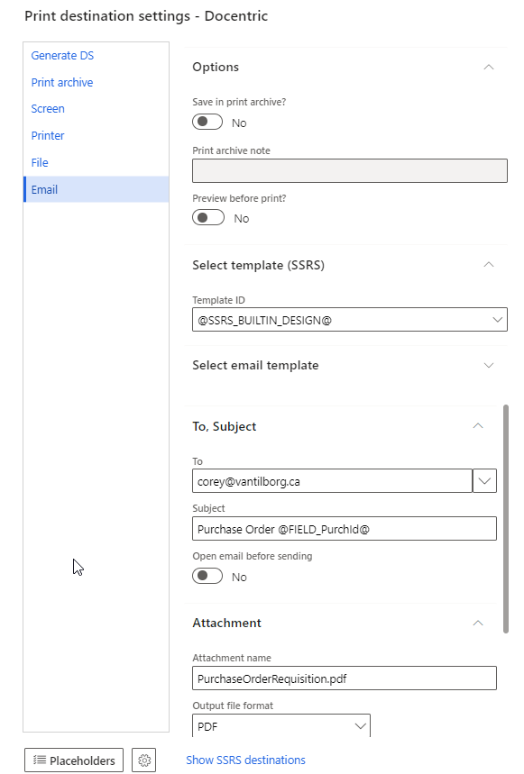Toggle Save in print archive switch
The height and width of the screenshot is (774, 524).
tap(207, 122)
